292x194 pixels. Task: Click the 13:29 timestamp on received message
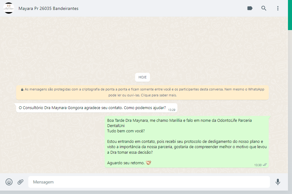coord(171,110)
